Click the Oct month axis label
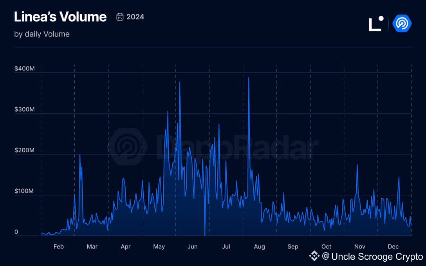The height and width of the screenshot is (266, 426). point(326,247)
